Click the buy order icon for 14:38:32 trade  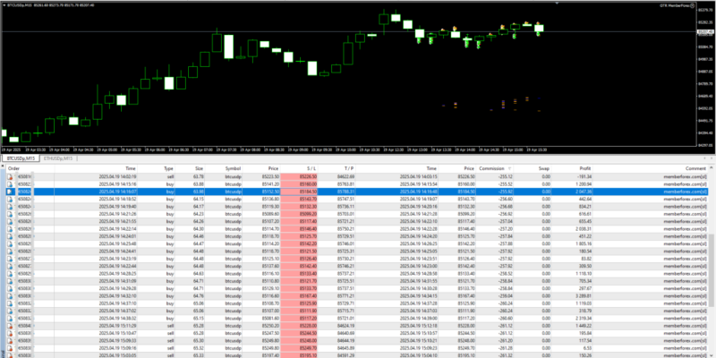[10, 321]
